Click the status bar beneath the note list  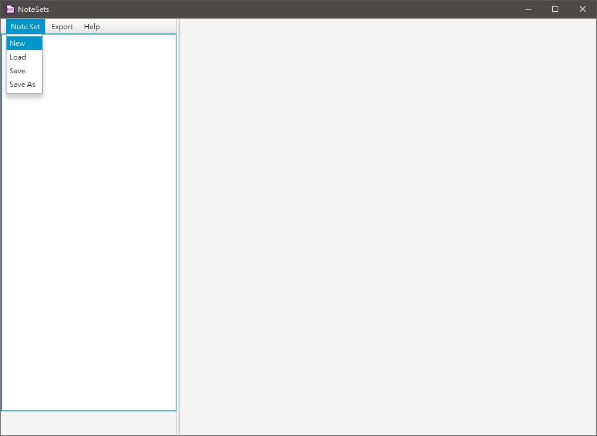[89, 423]
